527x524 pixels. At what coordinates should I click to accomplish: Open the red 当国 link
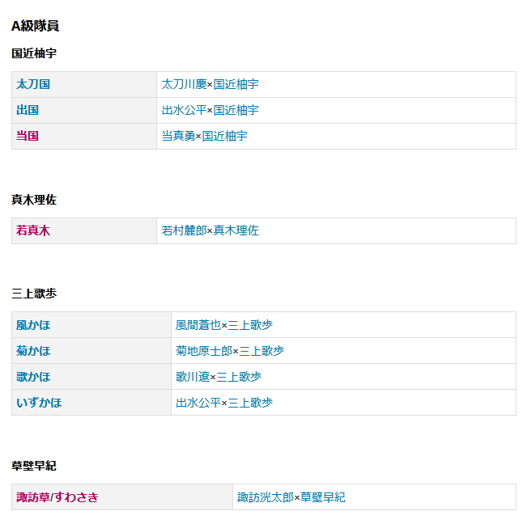click(28, 136)
